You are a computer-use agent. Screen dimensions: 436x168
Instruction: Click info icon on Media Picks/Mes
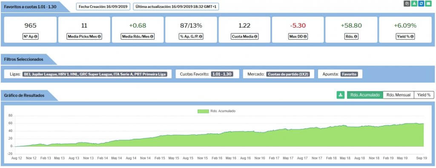(x=99, y=37)
